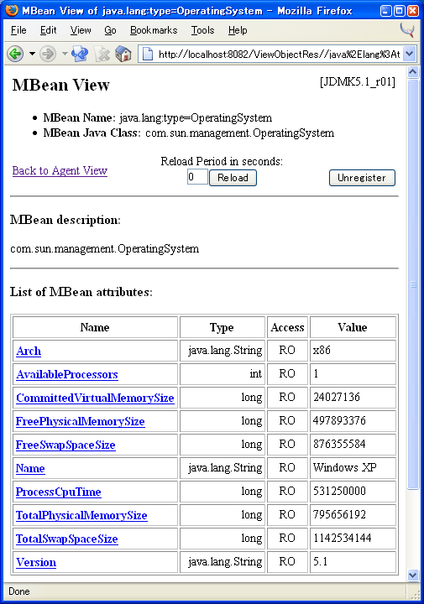This screenshot has height=604, width=424.
Task: Open the FreeSwapSpaceSize attribute link
Action: pos(65,445)
